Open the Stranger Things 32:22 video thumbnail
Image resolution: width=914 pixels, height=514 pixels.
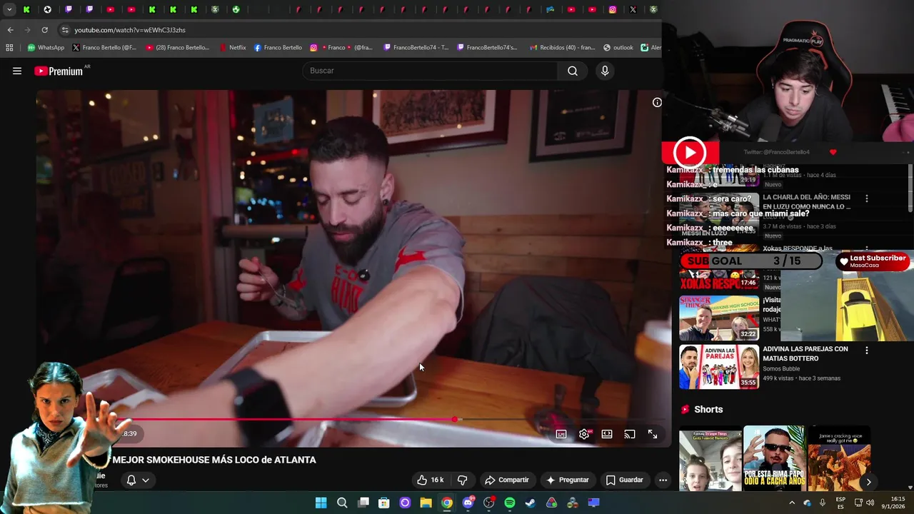(719, 318)
